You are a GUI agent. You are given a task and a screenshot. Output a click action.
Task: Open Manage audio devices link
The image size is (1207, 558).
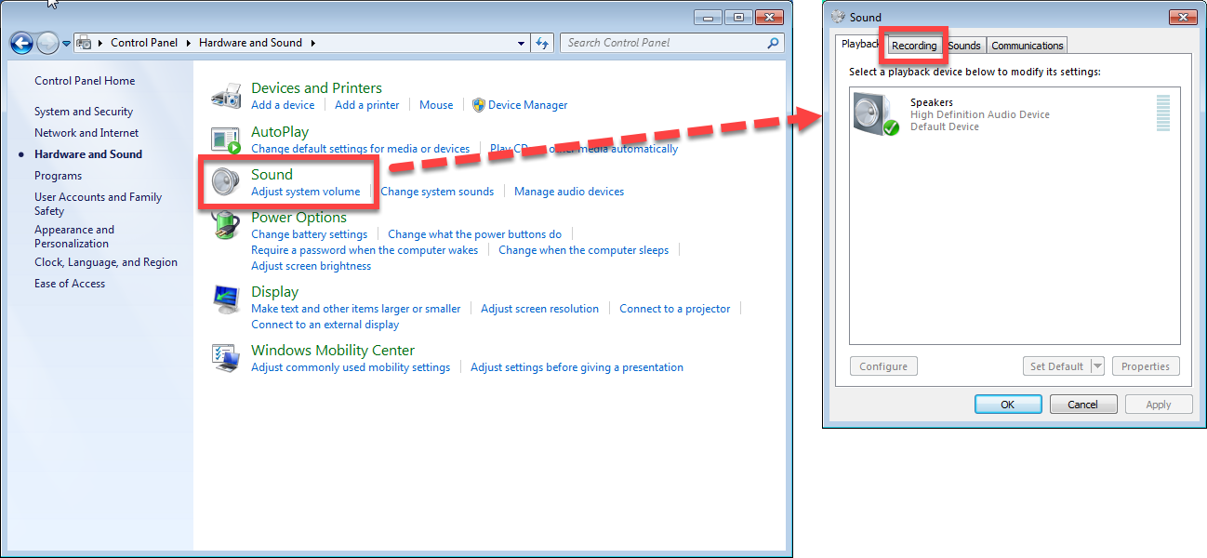[568, 192]
